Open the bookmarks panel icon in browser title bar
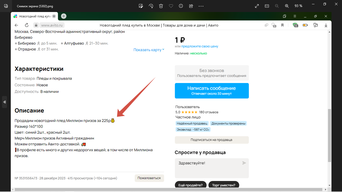Screen dimensions: 342x192 (x=284, y=16)
